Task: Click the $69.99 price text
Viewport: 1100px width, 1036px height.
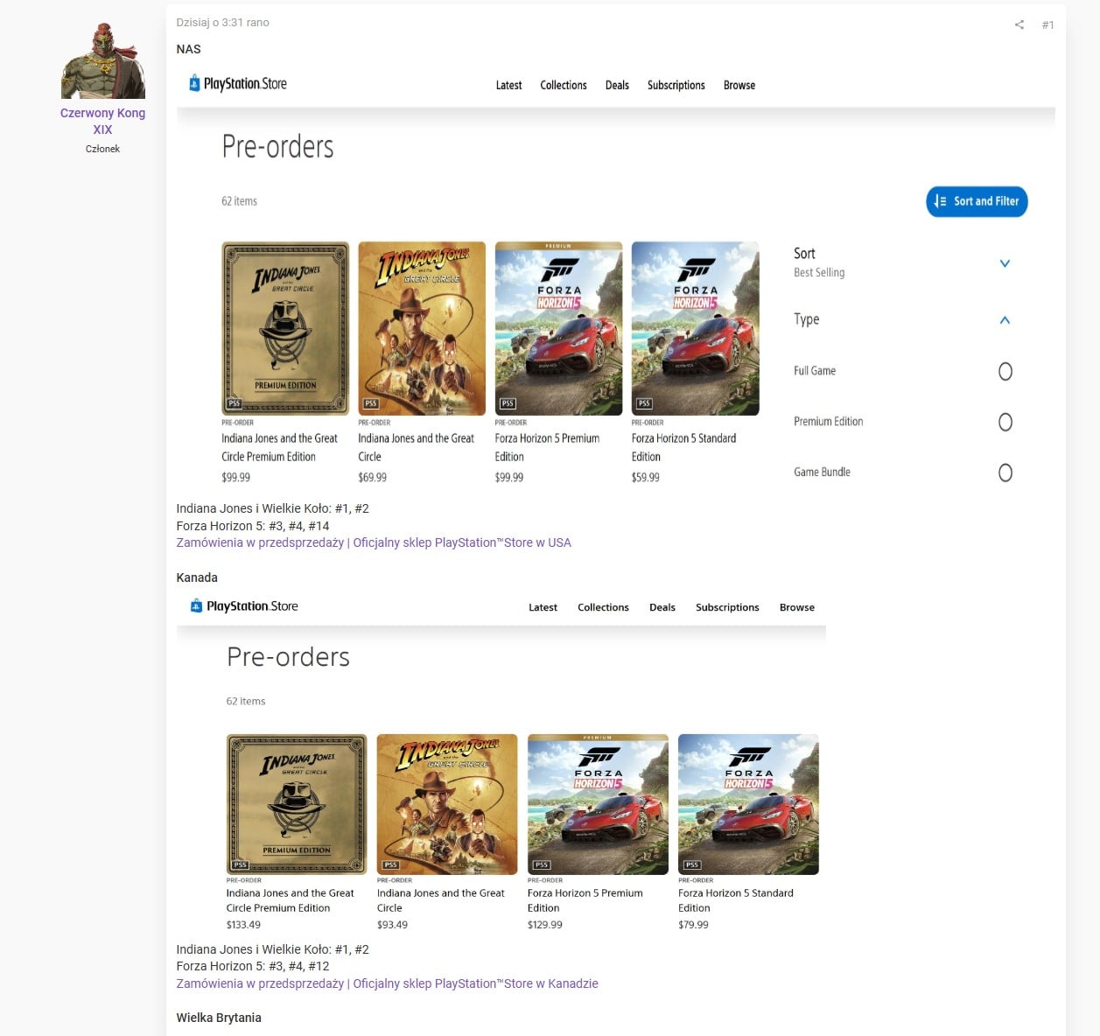Action: 372,478
